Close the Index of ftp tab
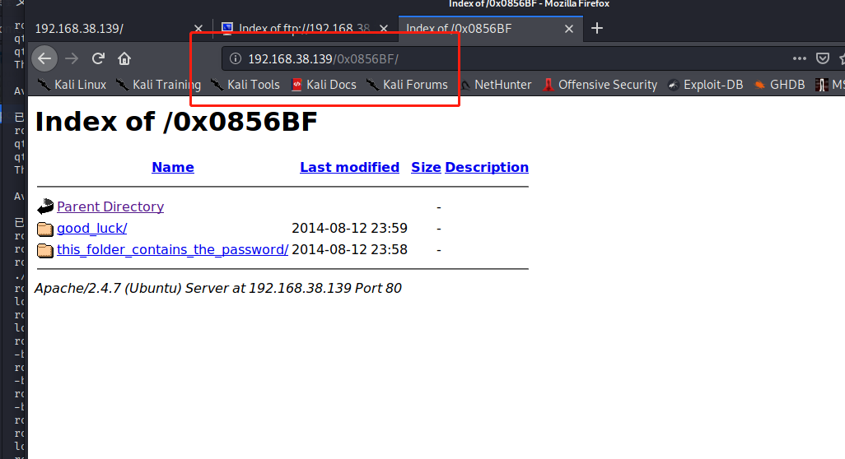 pyautogui.click(x=384, y=29)
